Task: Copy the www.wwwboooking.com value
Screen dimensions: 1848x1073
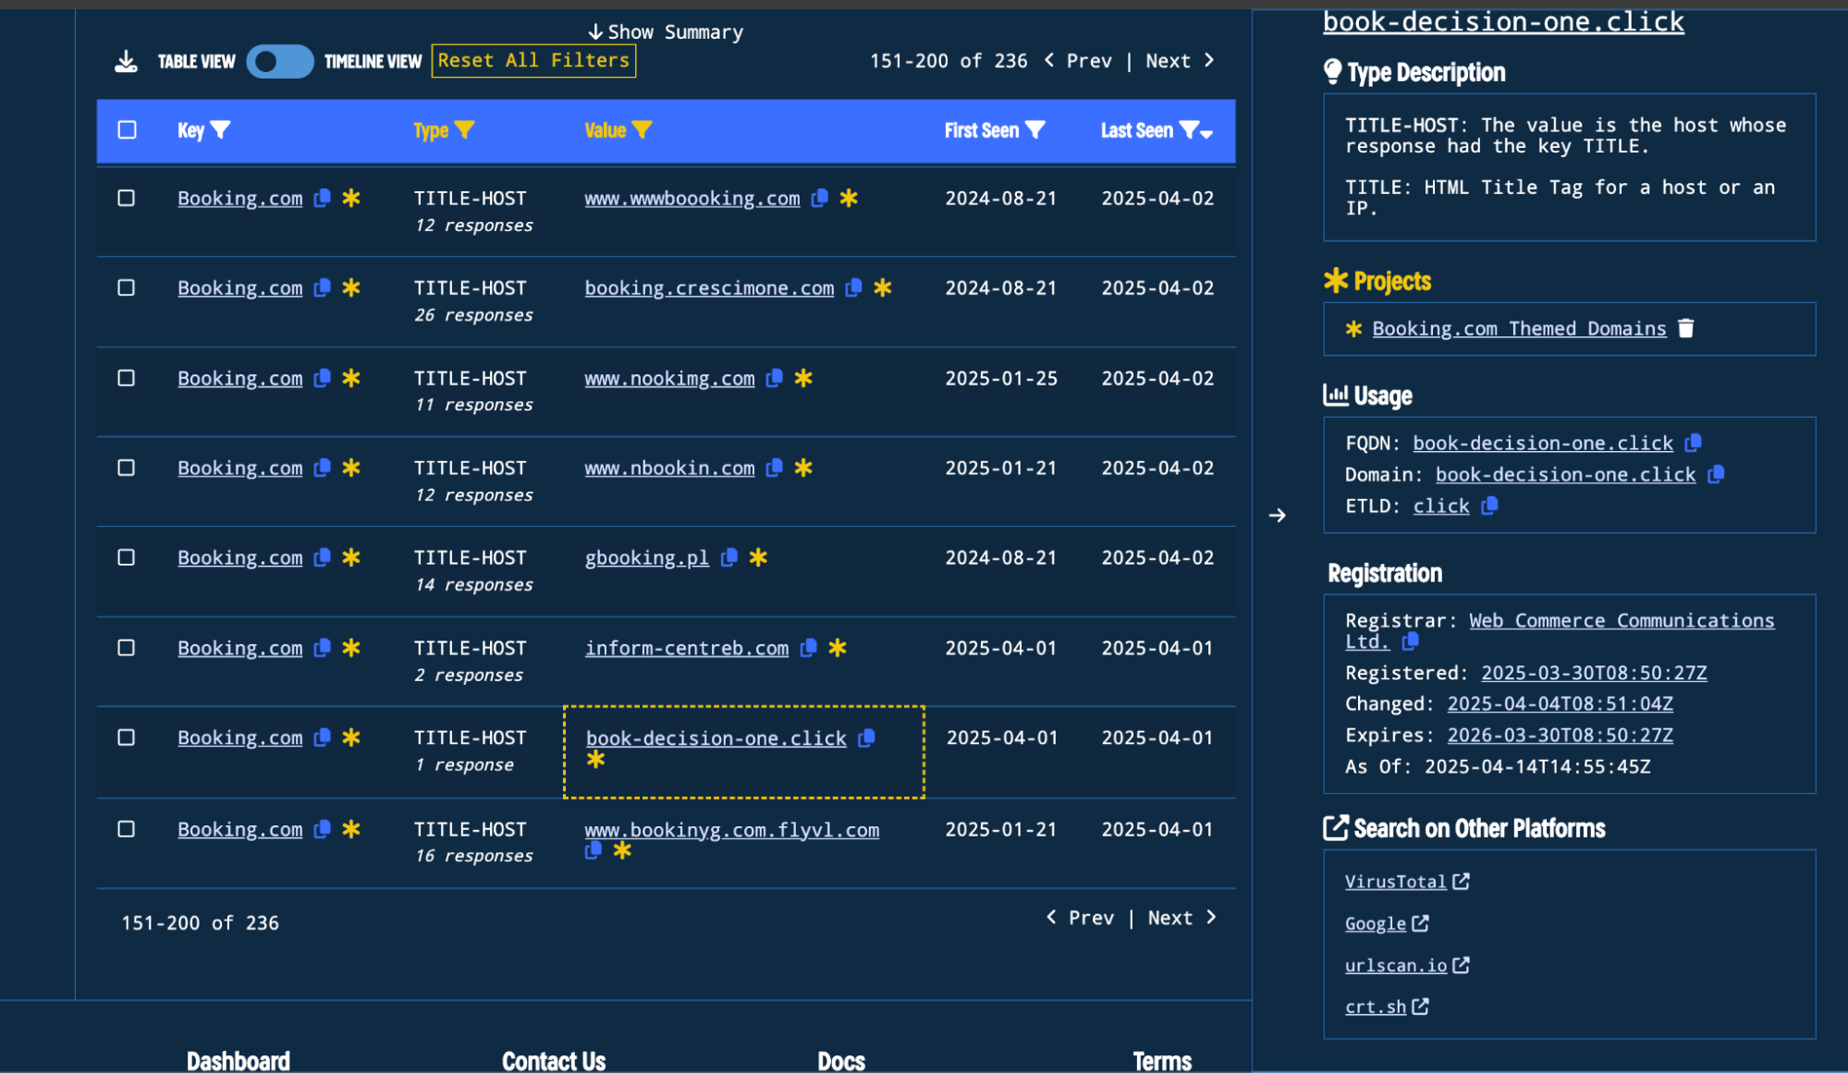Action: click(819, 198)
